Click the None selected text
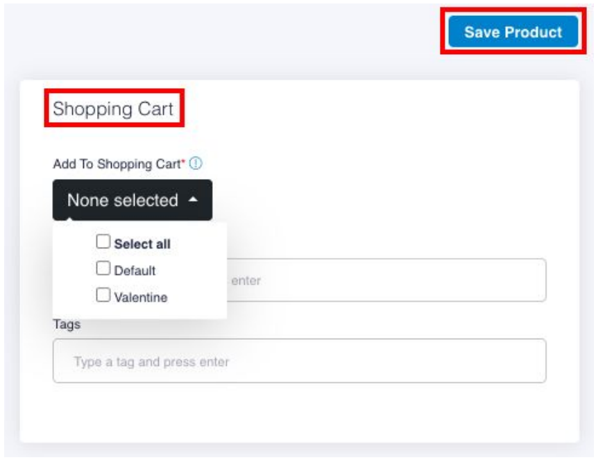The height and width of the screenshot is (460, 596). click(x=123, y=200)
